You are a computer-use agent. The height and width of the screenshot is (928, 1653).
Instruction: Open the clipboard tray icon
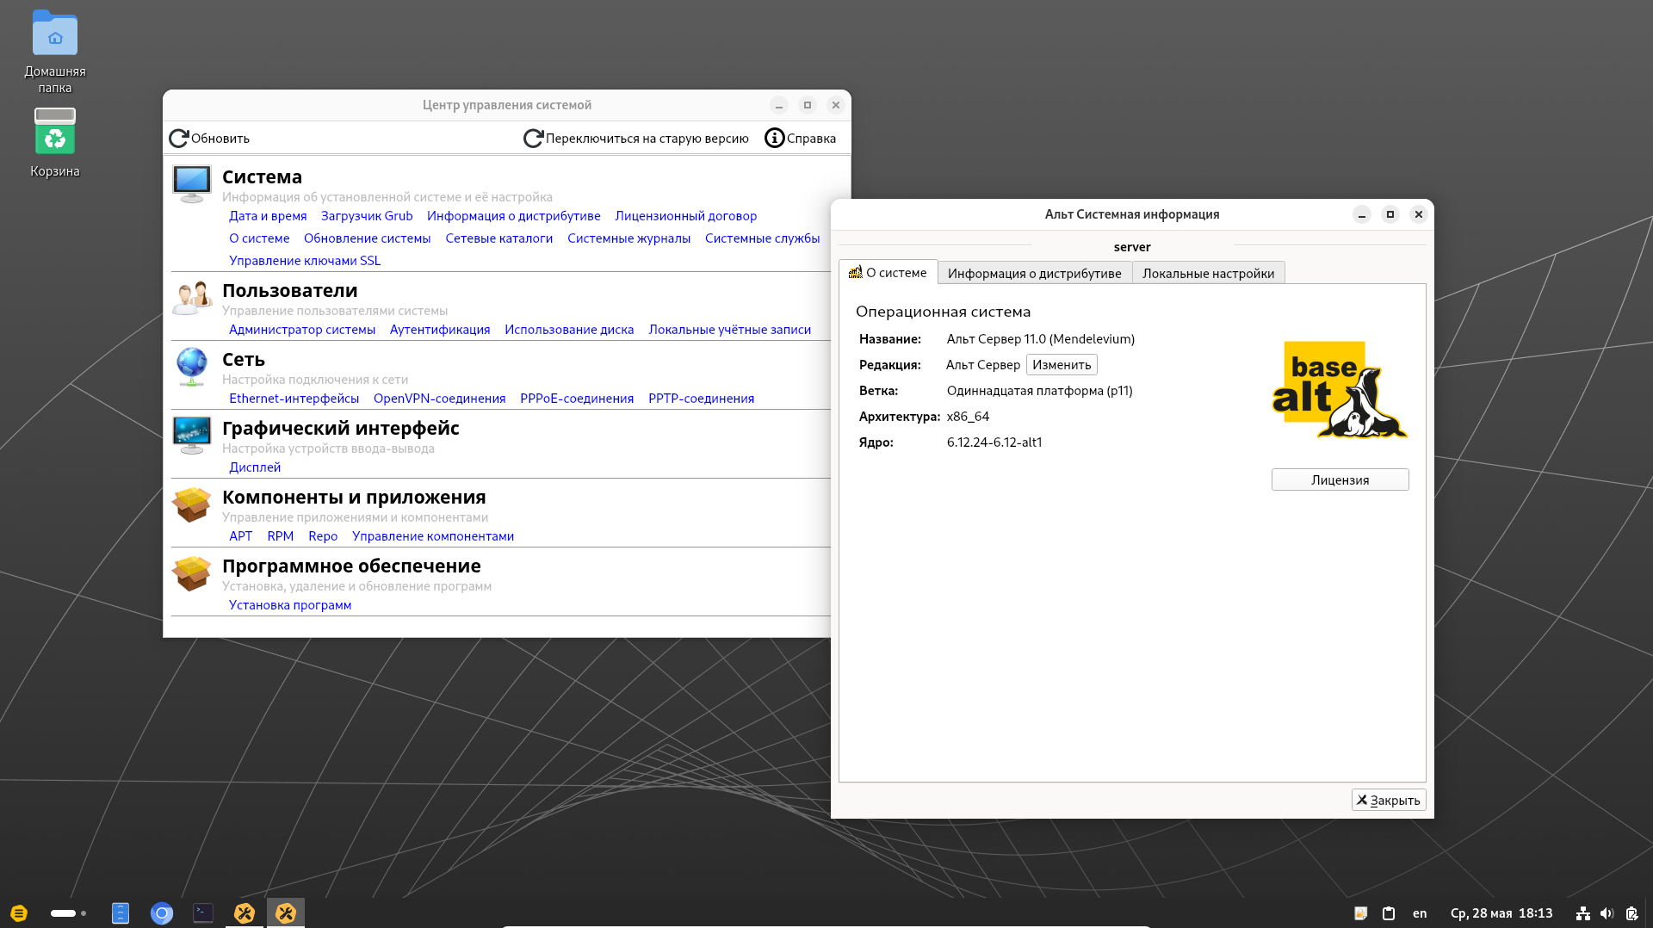pos(1389,913)
